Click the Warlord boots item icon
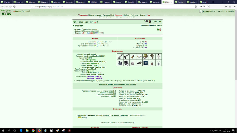Screen dimensions: 237x133 pyautogui.click(x=120, y=63)
